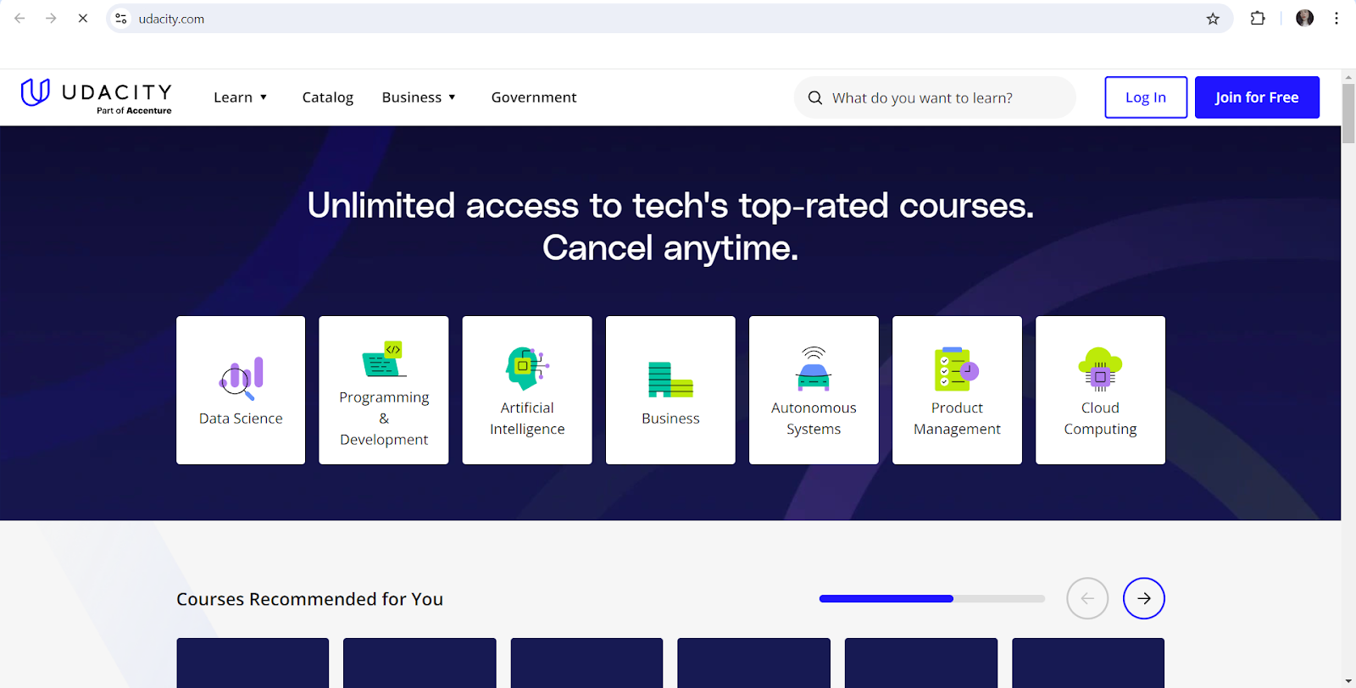Open the browser extensions puzzle icon
Image resolution: width=1356 pixels, height=688 pixels.
1258,18
